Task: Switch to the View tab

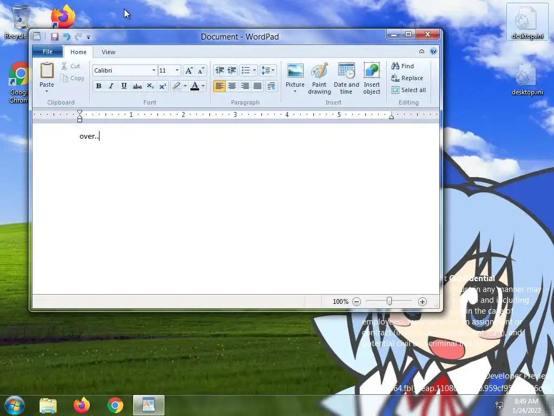Action: 108,52
